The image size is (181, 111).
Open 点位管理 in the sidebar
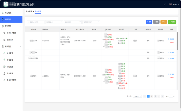(x=10, y=60)
